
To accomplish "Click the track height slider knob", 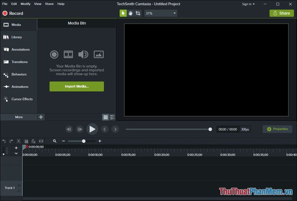I will tap(3, 154).
